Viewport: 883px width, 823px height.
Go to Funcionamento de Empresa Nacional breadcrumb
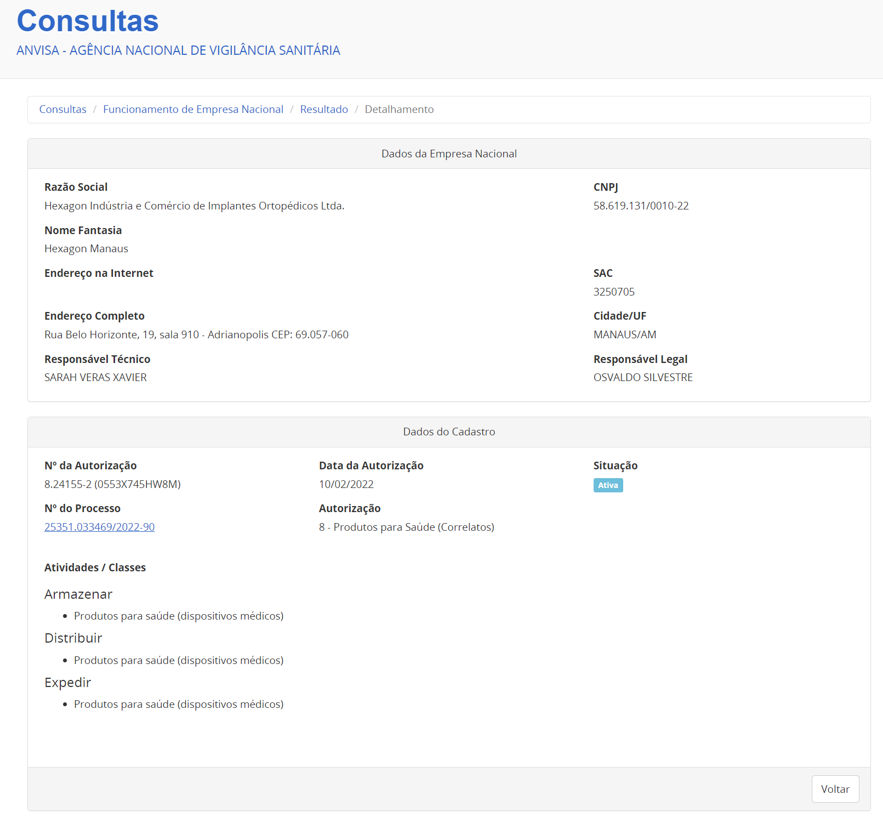click(x=193, y=109)
